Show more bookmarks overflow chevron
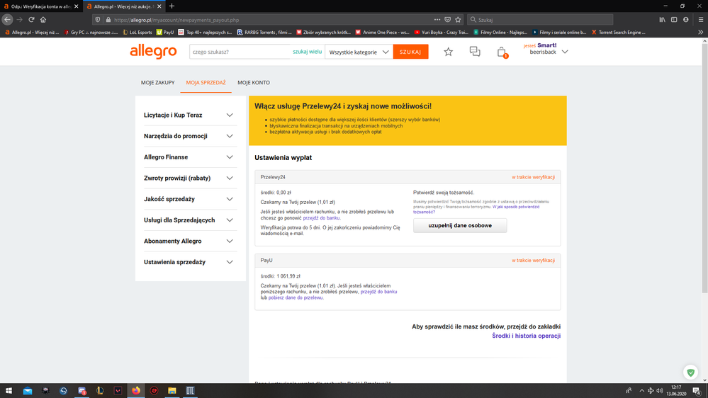The image size is (708, 398). pos(700,32)
